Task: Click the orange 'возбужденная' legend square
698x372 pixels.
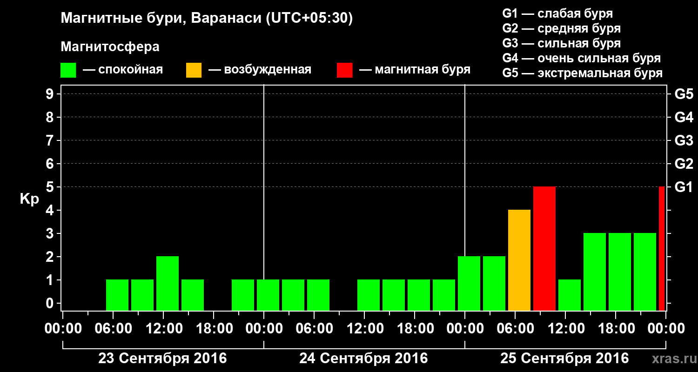Action: [x=194, y=70]
